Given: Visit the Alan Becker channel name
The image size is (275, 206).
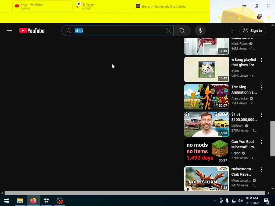Looking at the screenshot, I should (240, 98).
